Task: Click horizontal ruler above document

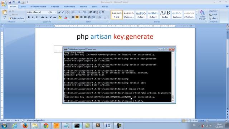Action: tap(115, 26)
